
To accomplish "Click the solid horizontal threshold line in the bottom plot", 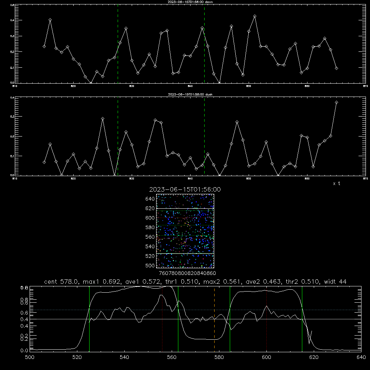I will point(195,319).
